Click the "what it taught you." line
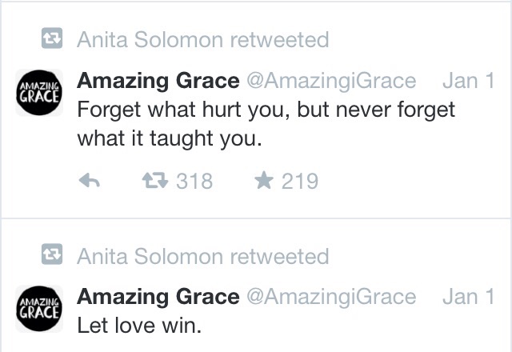 click(x=170, y=138)
